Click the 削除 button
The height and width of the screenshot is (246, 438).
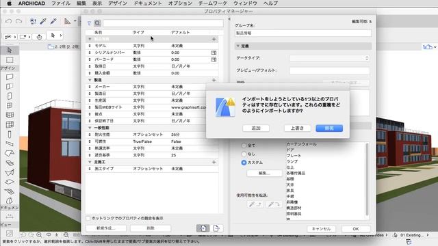[151, 228]
